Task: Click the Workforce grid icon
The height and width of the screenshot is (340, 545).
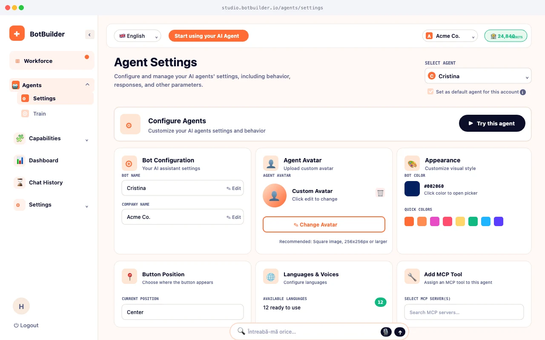Action: [x=17, y=61]
